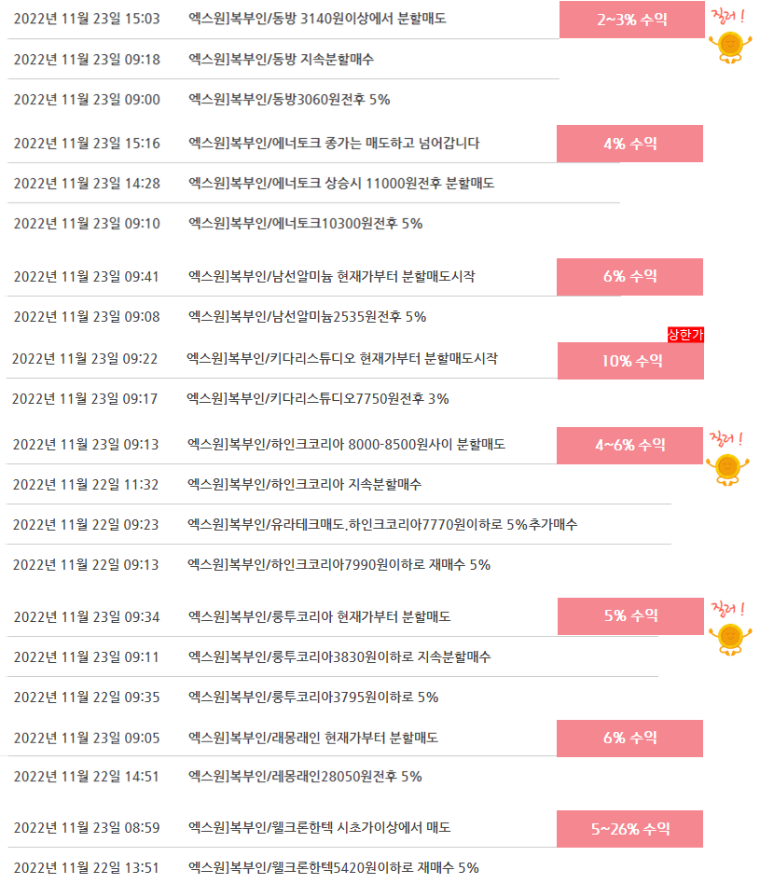Open the 레몽래인28050원전후 5% message

pyautogui.click(x=305, y=777)
